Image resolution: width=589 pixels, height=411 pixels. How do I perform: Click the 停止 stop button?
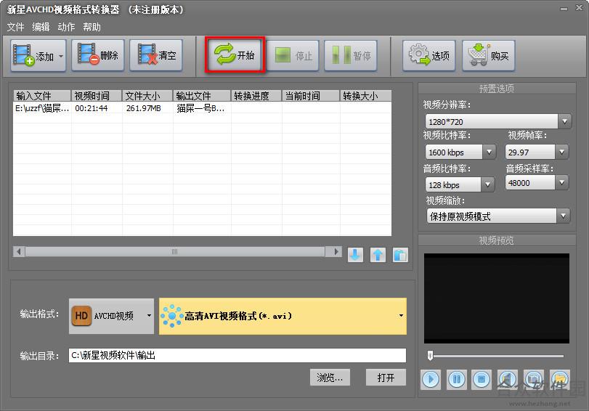(293, 56)
